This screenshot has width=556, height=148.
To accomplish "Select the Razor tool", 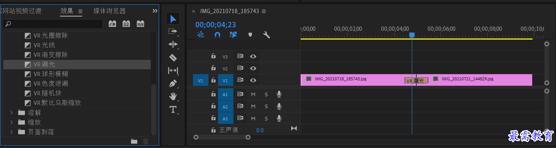I will point(173,58).
